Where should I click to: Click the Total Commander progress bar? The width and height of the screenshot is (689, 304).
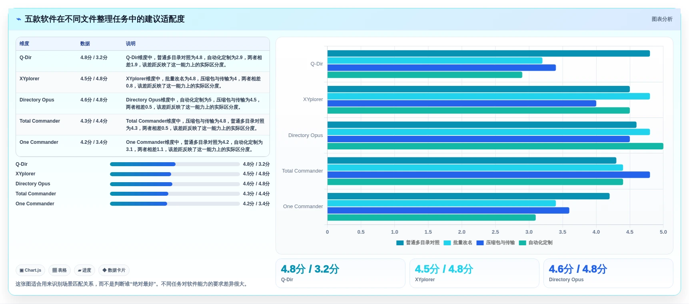[x=175, y=194]
